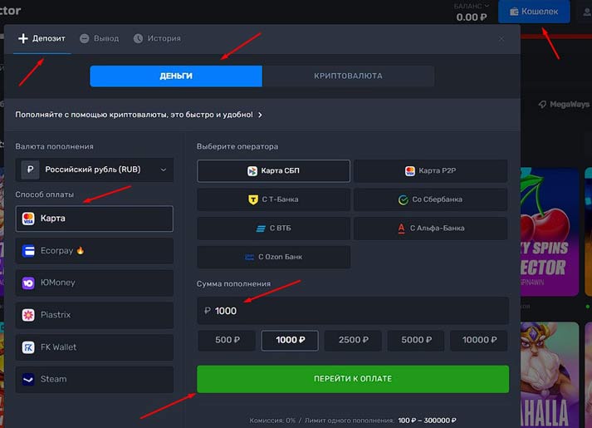592x428 pixels.
Task: Click the FK Wallet logo icon
Action: [x=28, y=347]
